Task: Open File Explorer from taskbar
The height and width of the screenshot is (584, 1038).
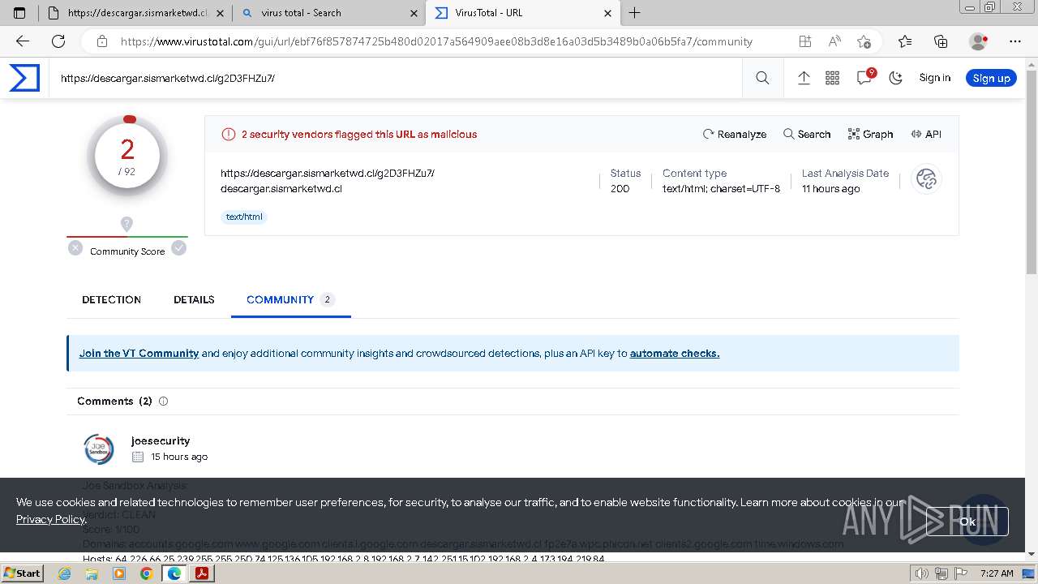Action: pyautogui.click(x=92, y=573)
